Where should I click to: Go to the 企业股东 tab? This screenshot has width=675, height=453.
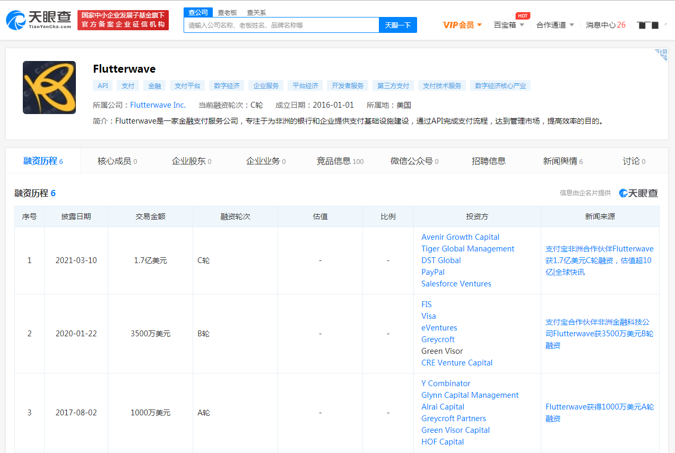[192, 161]
